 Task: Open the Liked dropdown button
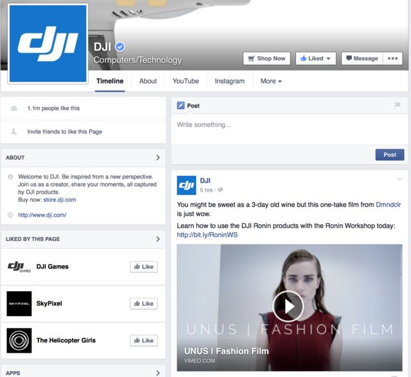[x=315, y=58]
